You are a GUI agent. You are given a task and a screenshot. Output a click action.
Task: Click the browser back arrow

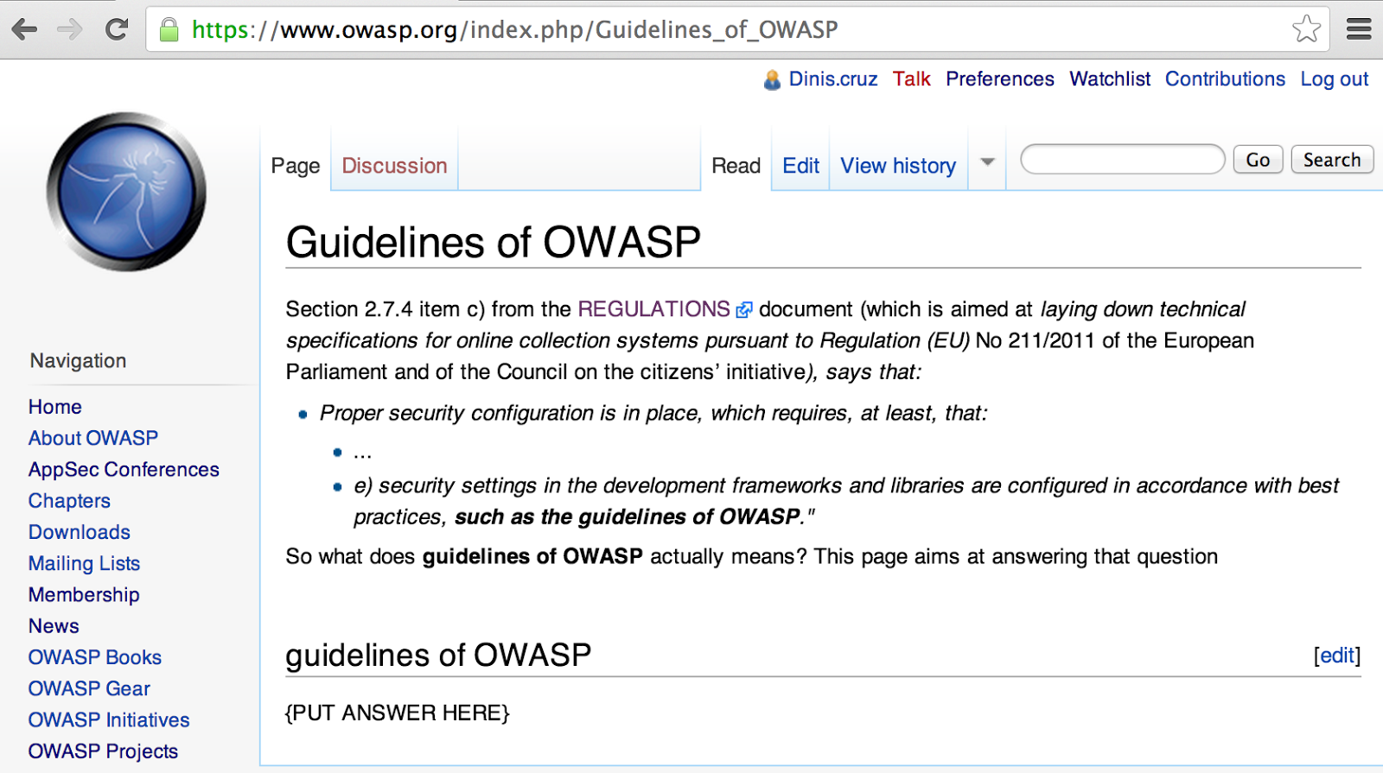(x=24, y=29)
